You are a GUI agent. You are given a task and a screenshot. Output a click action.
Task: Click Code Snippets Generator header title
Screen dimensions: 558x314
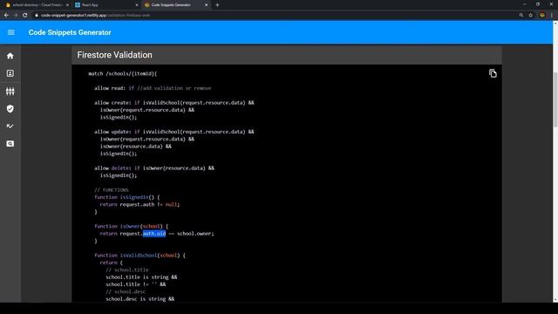click(x=70, y=32)
